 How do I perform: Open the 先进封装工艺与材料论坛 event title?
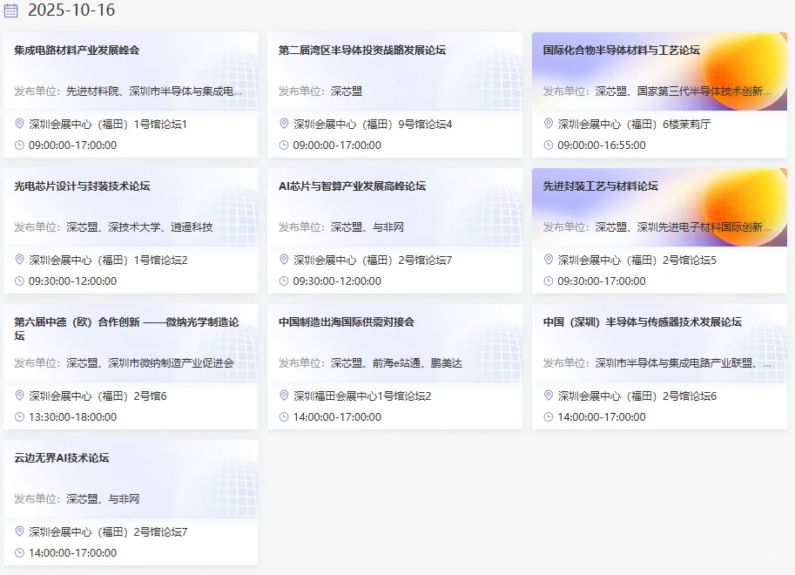599,186
